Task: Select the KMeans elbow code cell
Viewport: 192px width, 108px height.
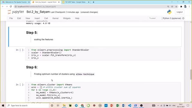Action: click(103, 92)
